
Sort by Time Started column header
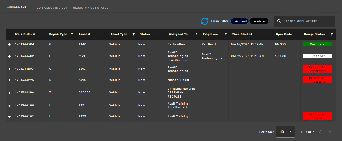(242, 34)
